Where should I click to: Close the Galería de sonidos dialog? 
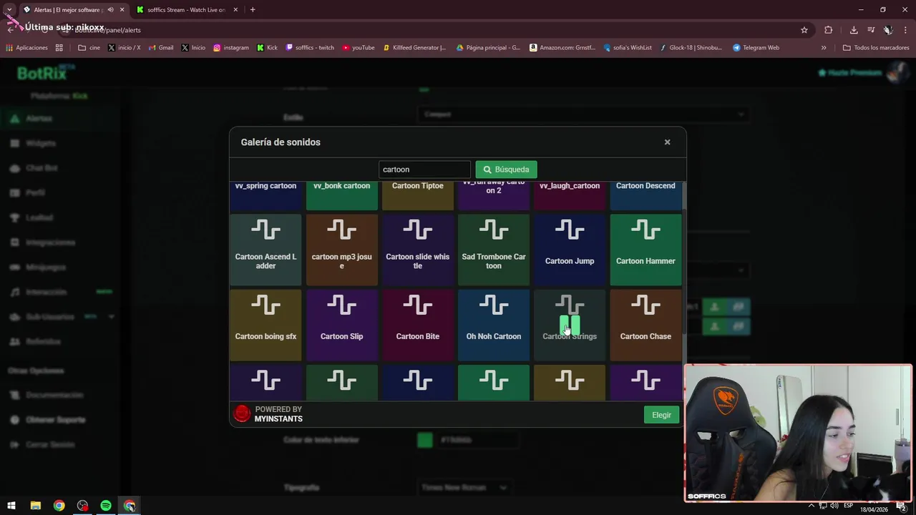667,142
